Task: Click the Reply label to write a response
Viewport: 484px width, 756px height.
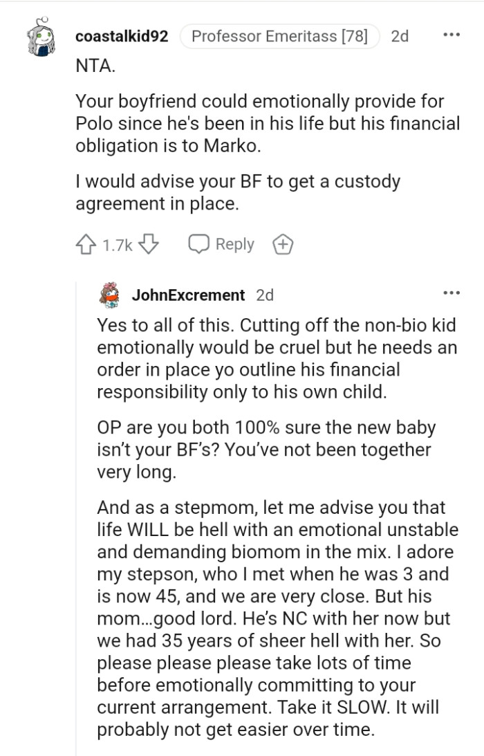Action: [235, 243]
